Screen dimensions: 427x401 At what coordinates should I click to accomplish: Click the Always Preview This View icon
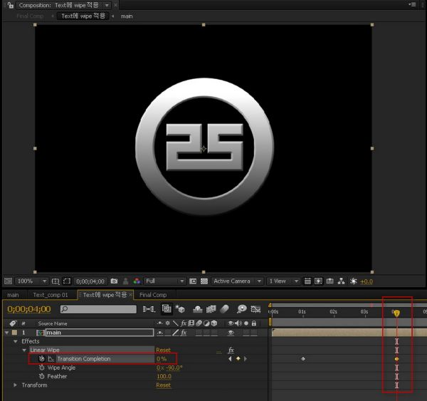(8, 281)
